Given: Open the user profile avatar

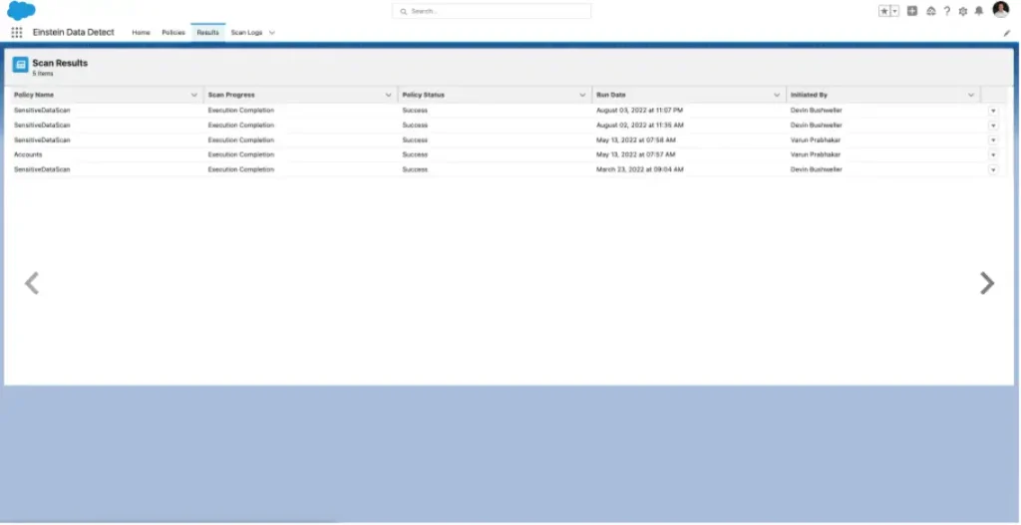Looking at the screenshot, I should click(1001, 10).
